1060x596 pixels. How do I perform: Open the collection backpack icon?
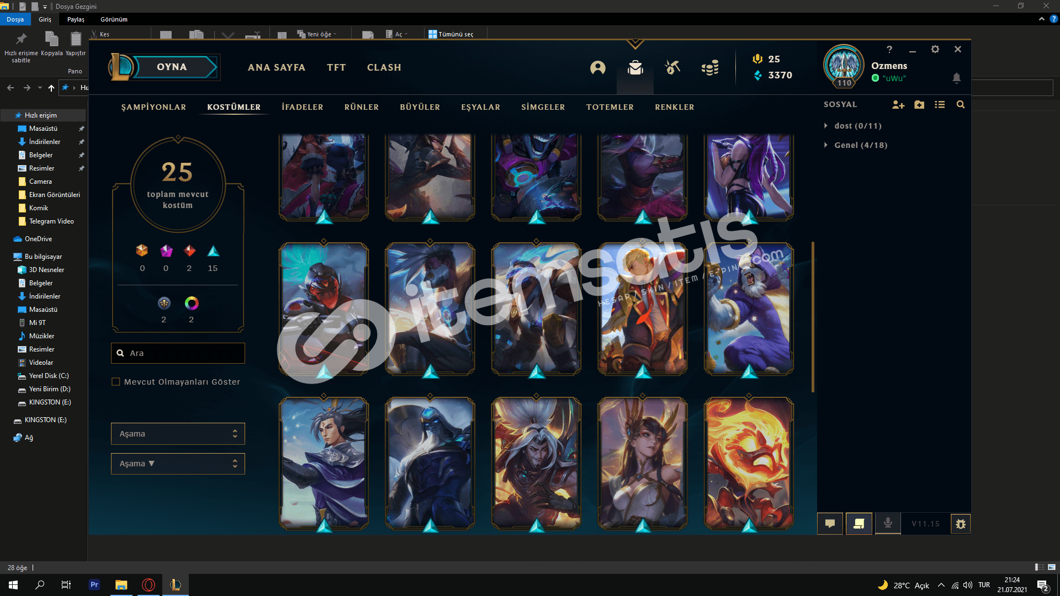click(x=635, y=67)
